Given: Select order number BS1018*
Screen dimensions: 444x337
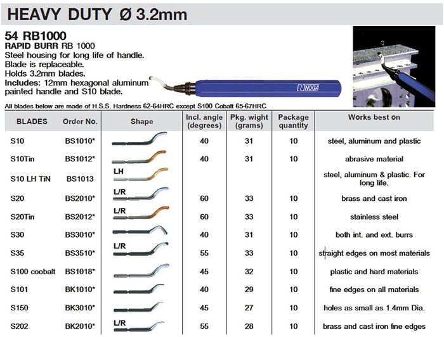Looking at the screenshot, I should point(80,271).
